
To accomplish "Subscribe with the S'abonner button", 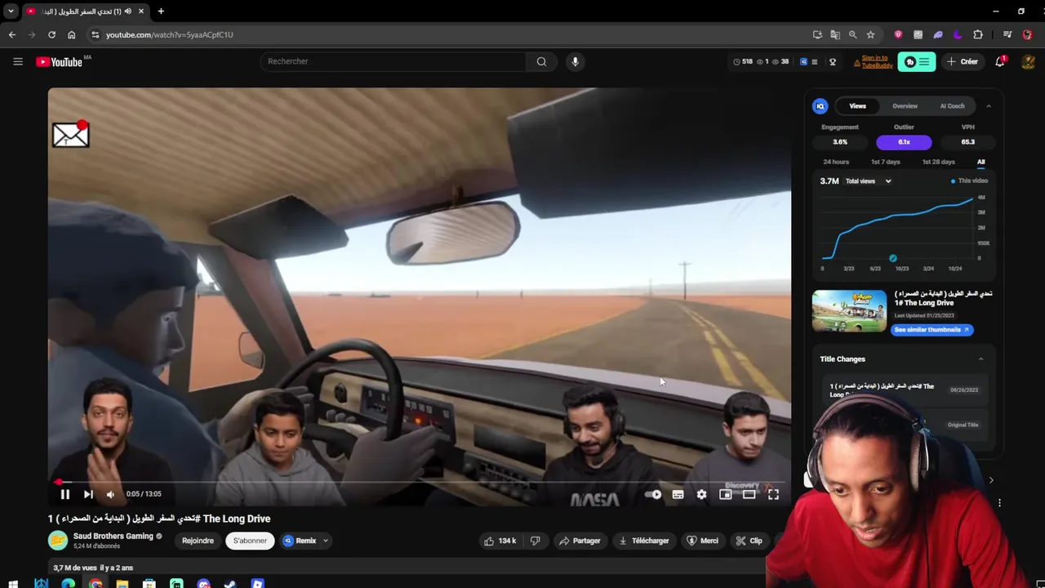I will point(250,541).
